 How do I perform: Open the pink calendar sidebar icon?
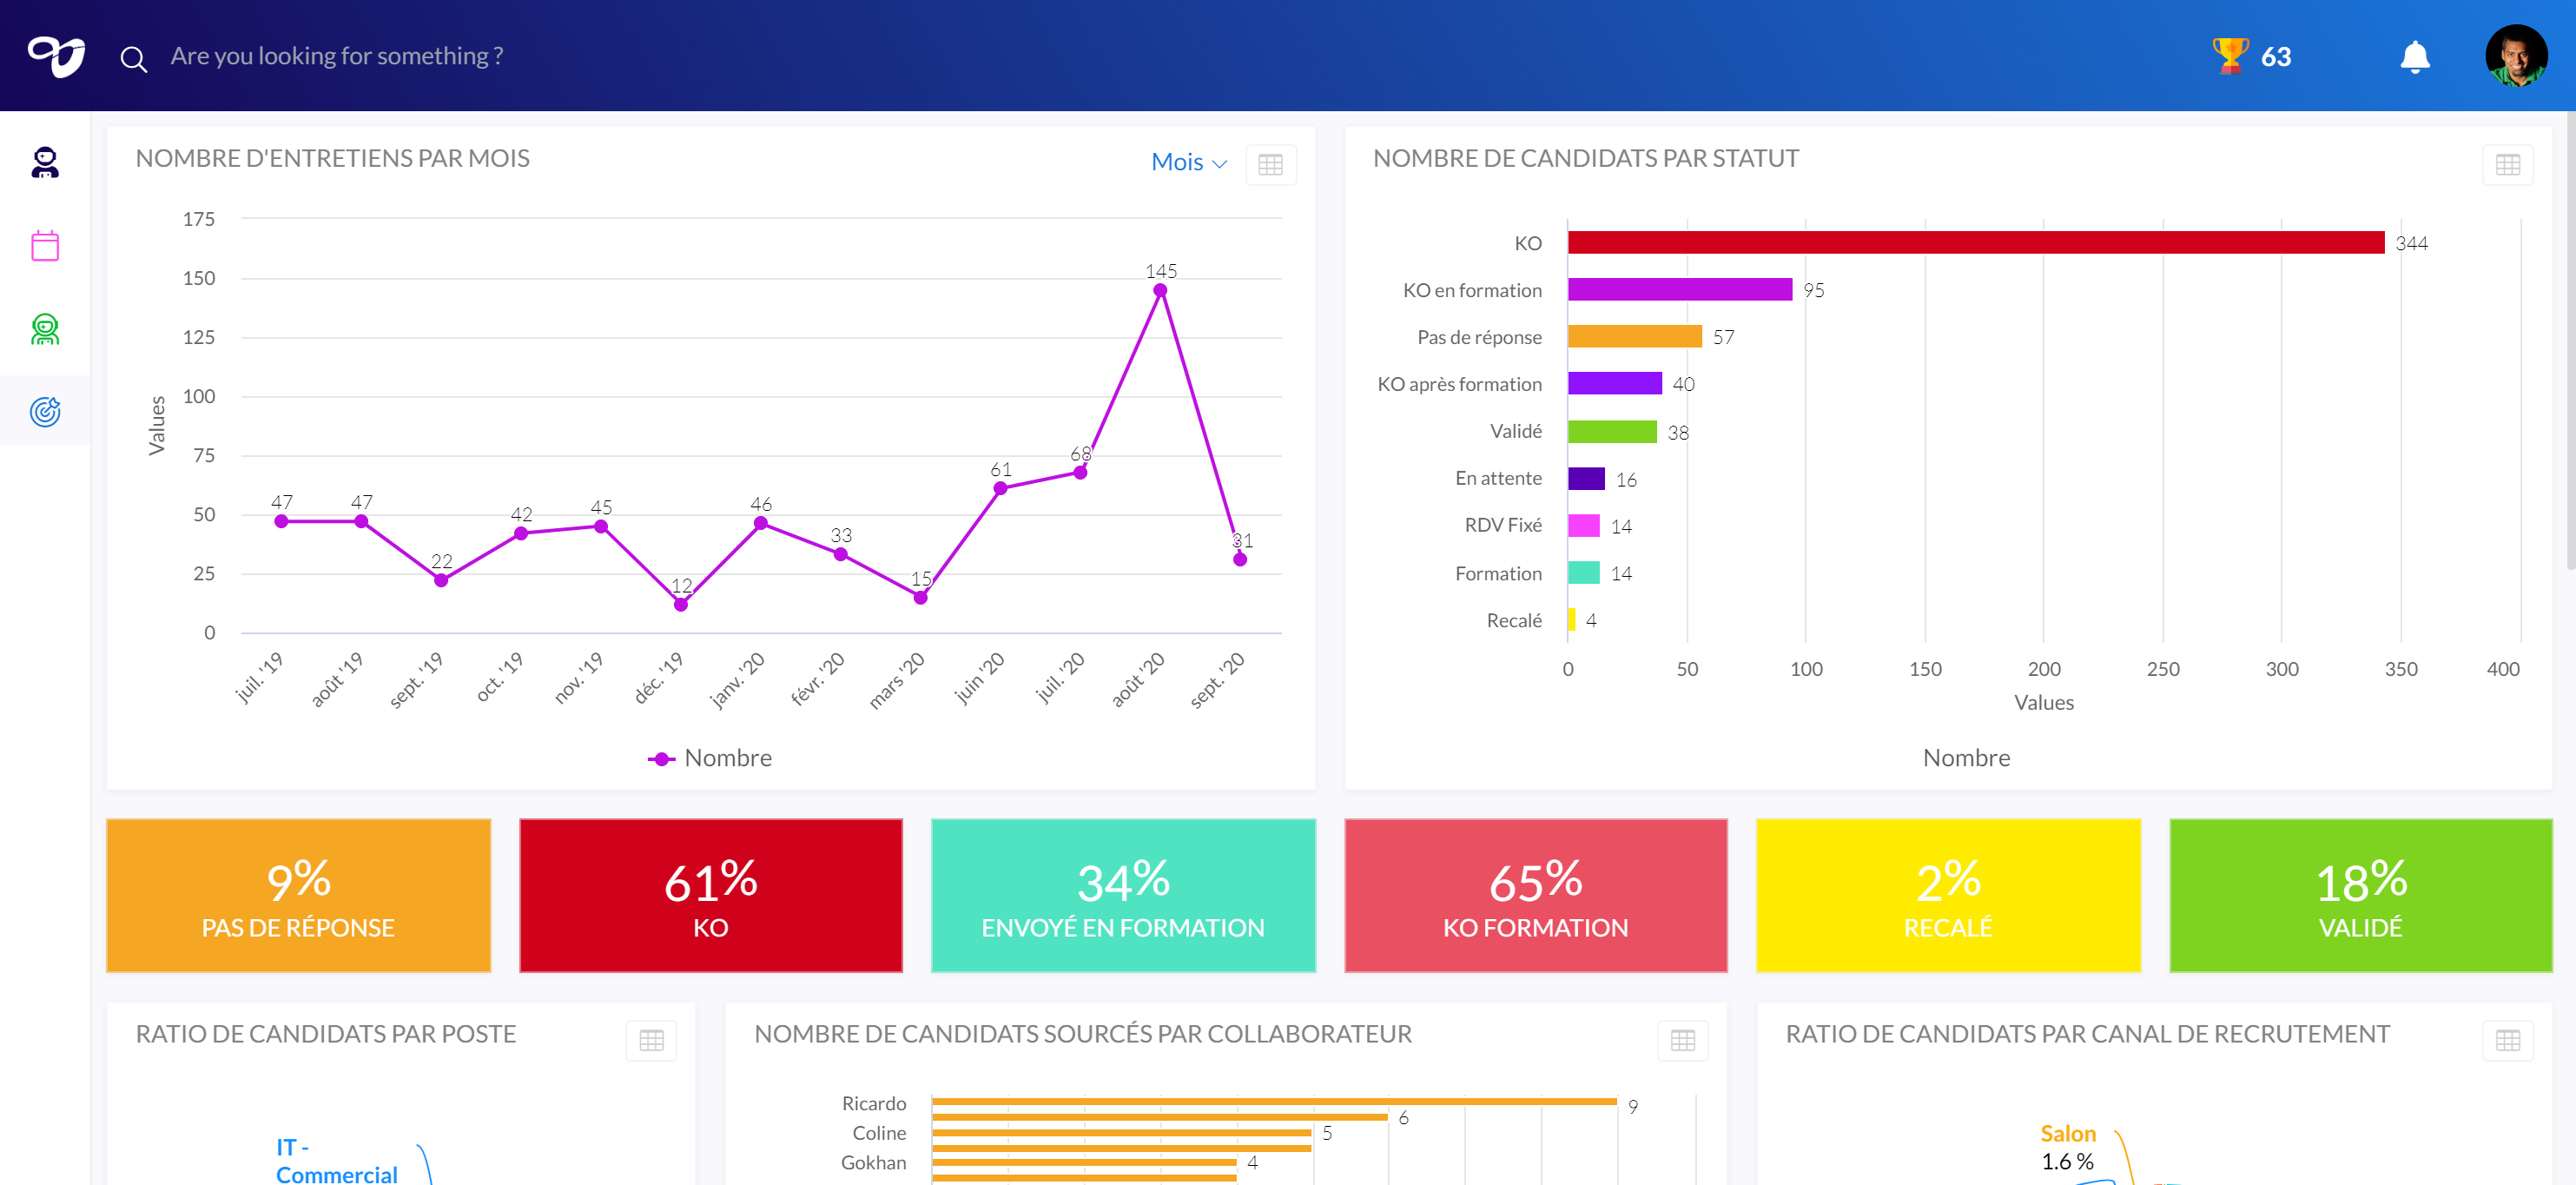click(45, 245)
